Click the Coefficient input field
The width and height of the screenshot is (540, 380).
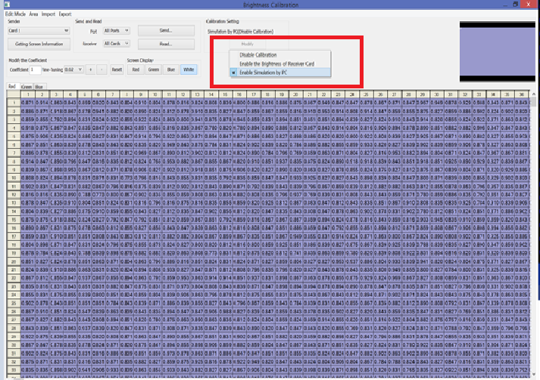coord(36,69)
